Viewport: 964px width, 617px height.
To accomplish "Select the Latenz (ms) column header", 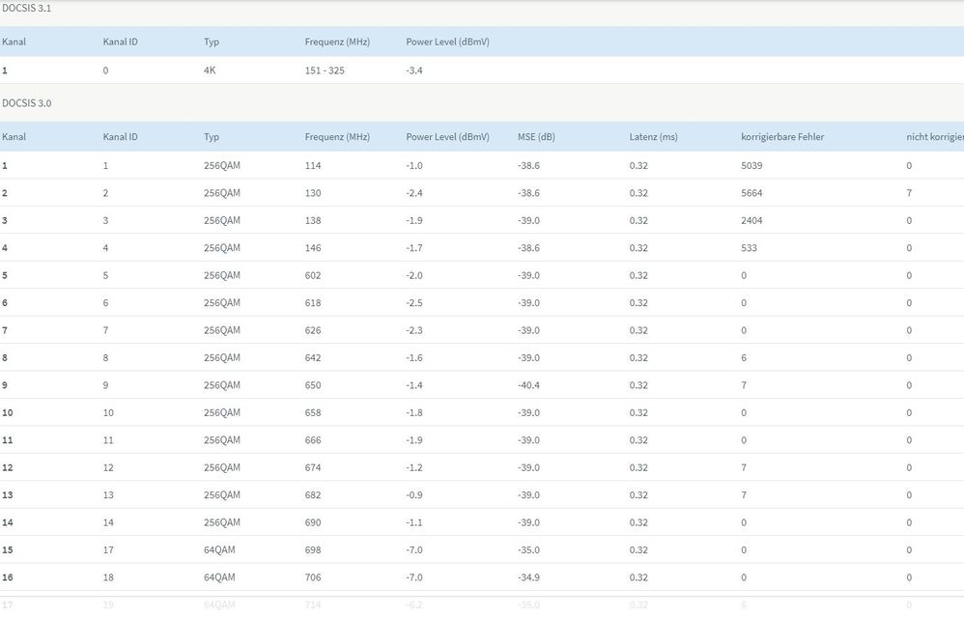I will click(653, 137).
